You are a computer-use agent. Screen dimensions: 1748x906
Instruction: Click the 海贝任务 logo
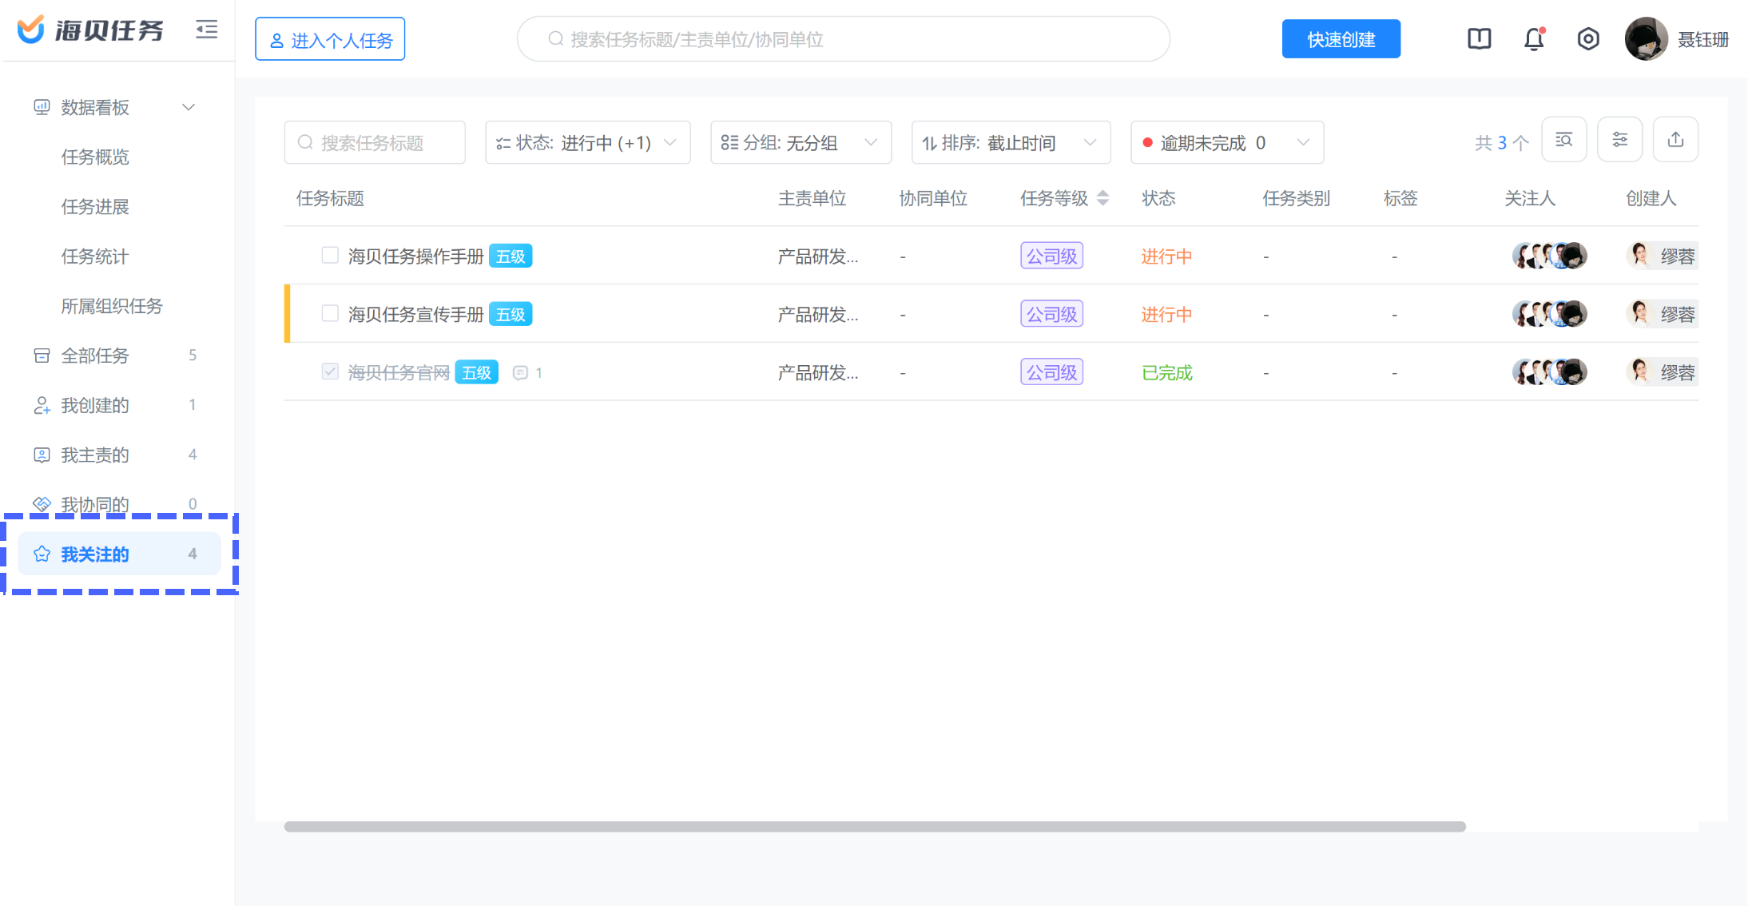click(x=90, y=30)
